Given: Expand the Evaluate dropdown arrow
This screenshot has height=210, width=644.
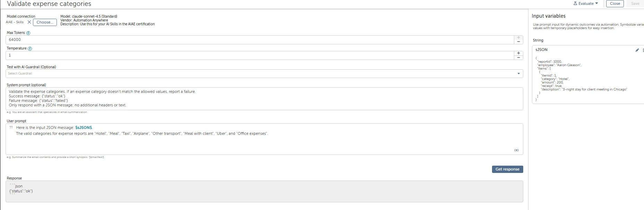Looking at the screenshot, I should [596, 3].
